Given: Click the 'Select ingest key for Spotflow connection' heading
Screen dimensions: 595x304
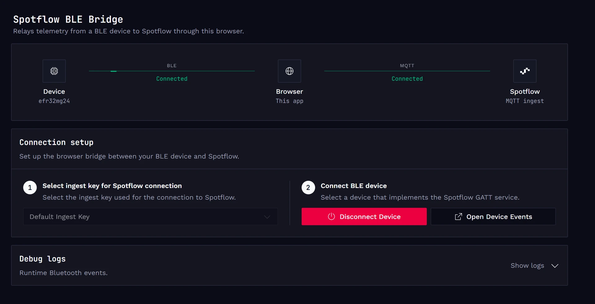Looking at the screenshot, I should pyautogui.click(x=112, y=186).
